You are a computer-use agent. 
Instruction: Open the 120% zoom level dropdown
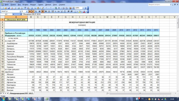tap(83, 8)
